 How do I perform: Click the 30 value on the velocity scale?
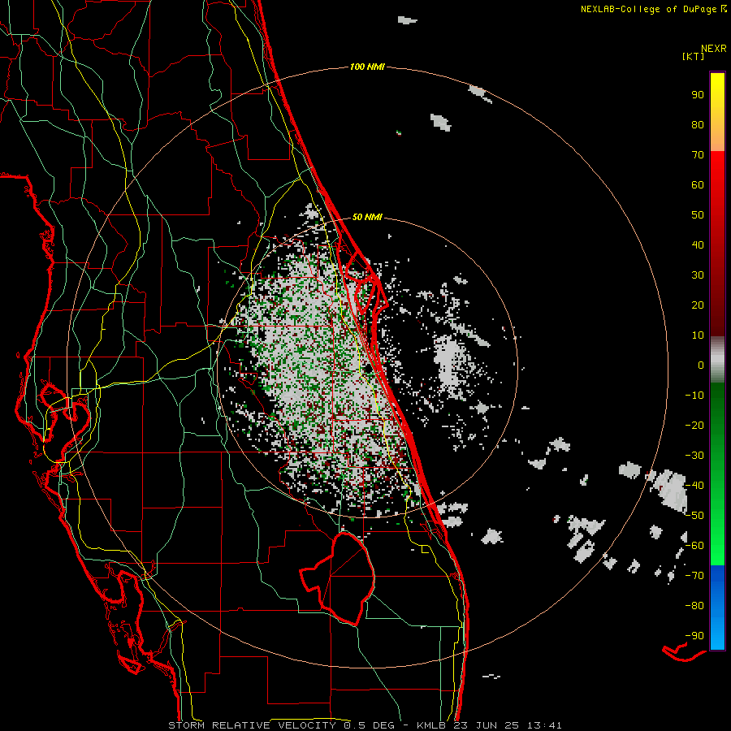coord(698,275)
